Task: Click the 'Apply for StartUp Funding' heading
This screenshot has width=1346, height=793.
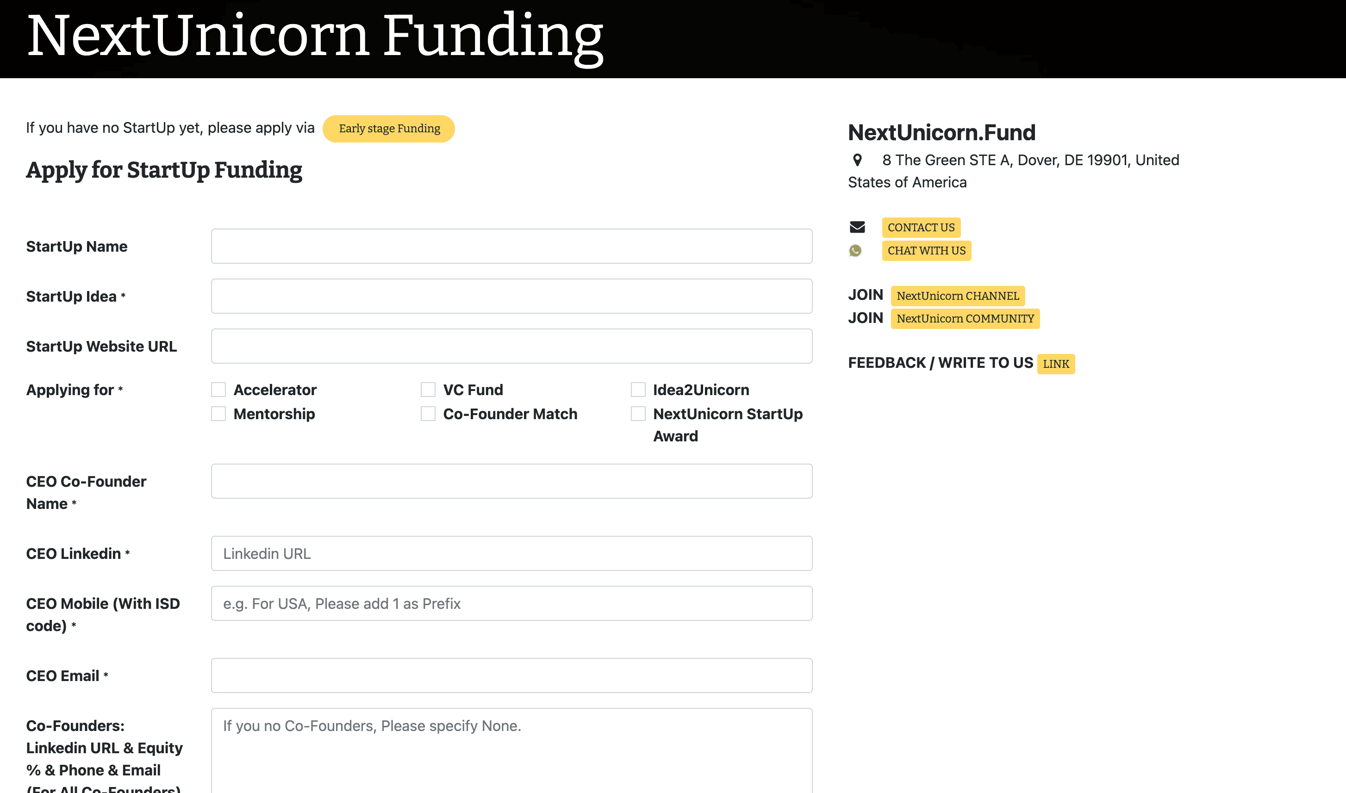Action: [164, 170]
